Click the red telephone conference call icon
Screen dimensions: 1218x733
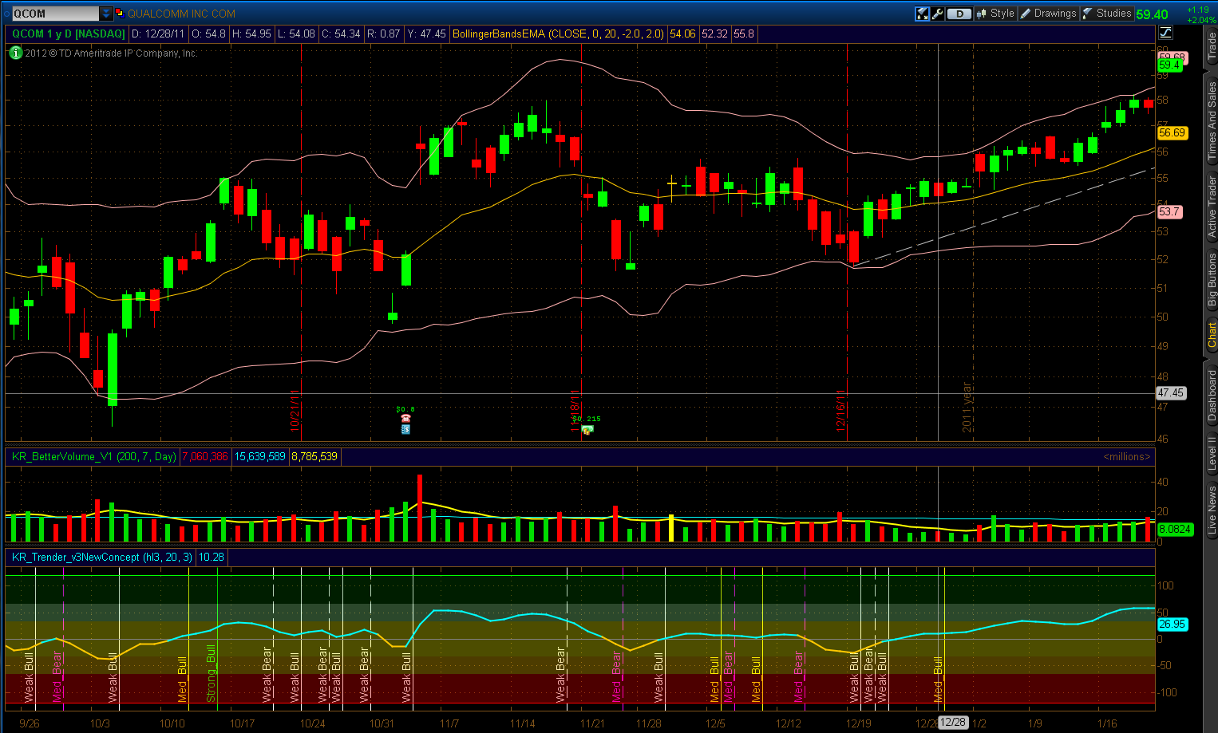tap(405, 419)
